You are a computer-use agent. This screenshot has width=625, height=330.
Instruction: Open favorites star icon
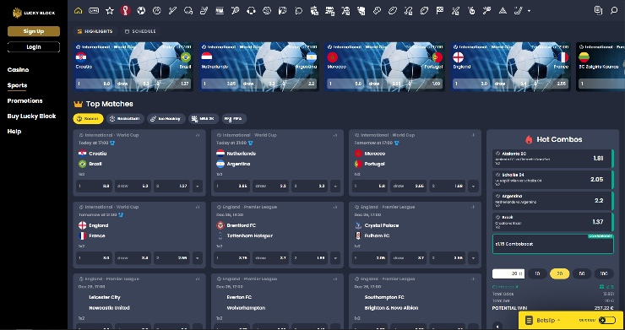[110, 11]
